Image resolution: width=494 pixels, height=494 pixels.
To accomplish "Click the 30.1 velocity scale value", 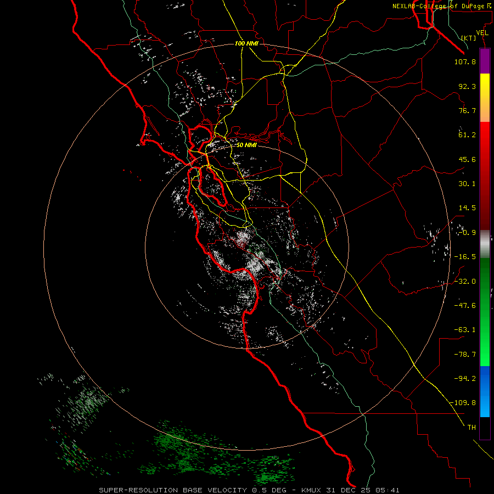I will 467,184.
